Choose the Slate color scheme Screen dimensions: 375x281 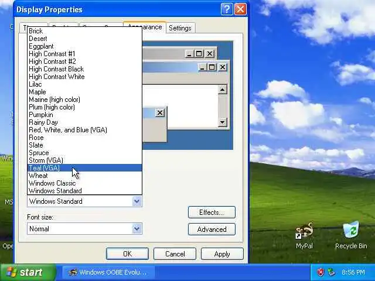(x=84, y=145)
